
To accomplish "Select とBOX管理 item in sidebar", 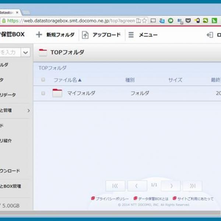I will 10,186.
